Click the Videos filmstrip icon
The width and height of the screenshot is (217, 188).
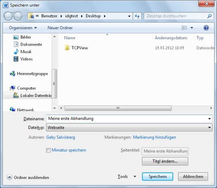coord(16,59)
